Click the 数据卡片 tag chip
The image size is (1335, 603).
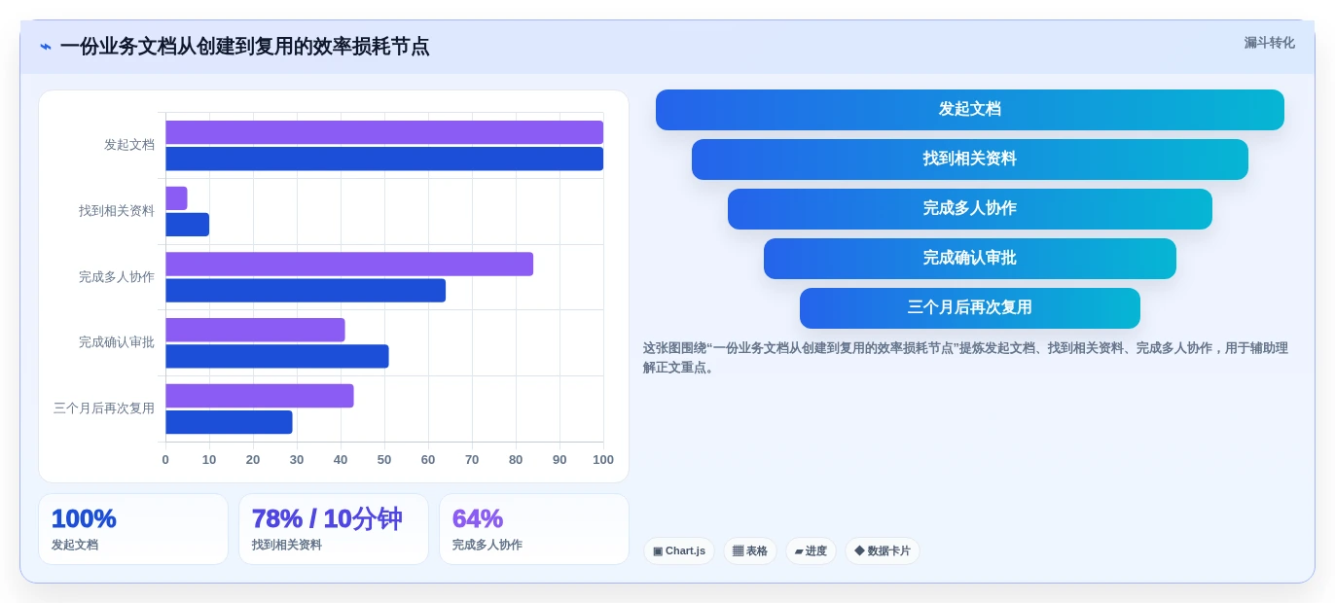click(x=883, y=551)
